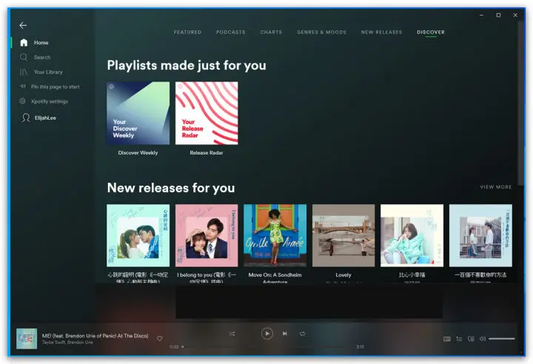Open the I belong to you album cover

207,235
